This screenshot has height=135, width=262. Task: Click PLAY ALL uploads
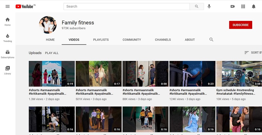[52, 53]
